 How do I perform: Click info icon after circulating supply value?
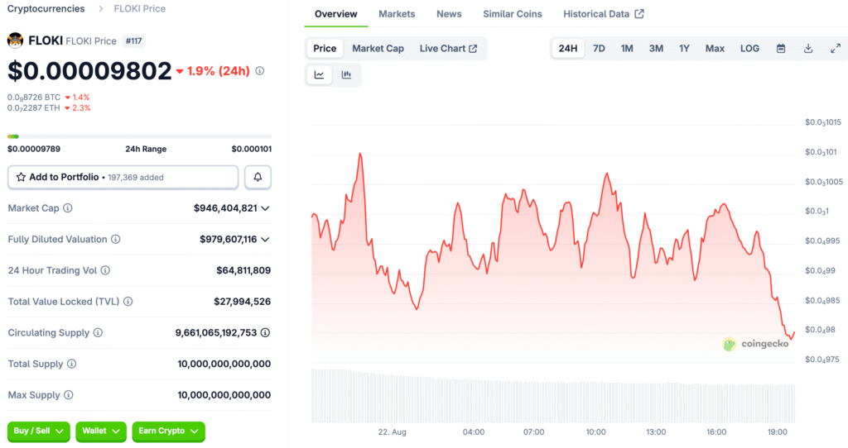click(266, 332)
